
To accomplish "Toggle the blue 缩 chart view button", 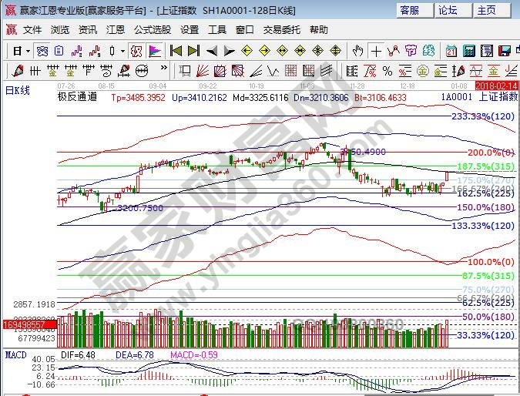I will pos(42,51).
